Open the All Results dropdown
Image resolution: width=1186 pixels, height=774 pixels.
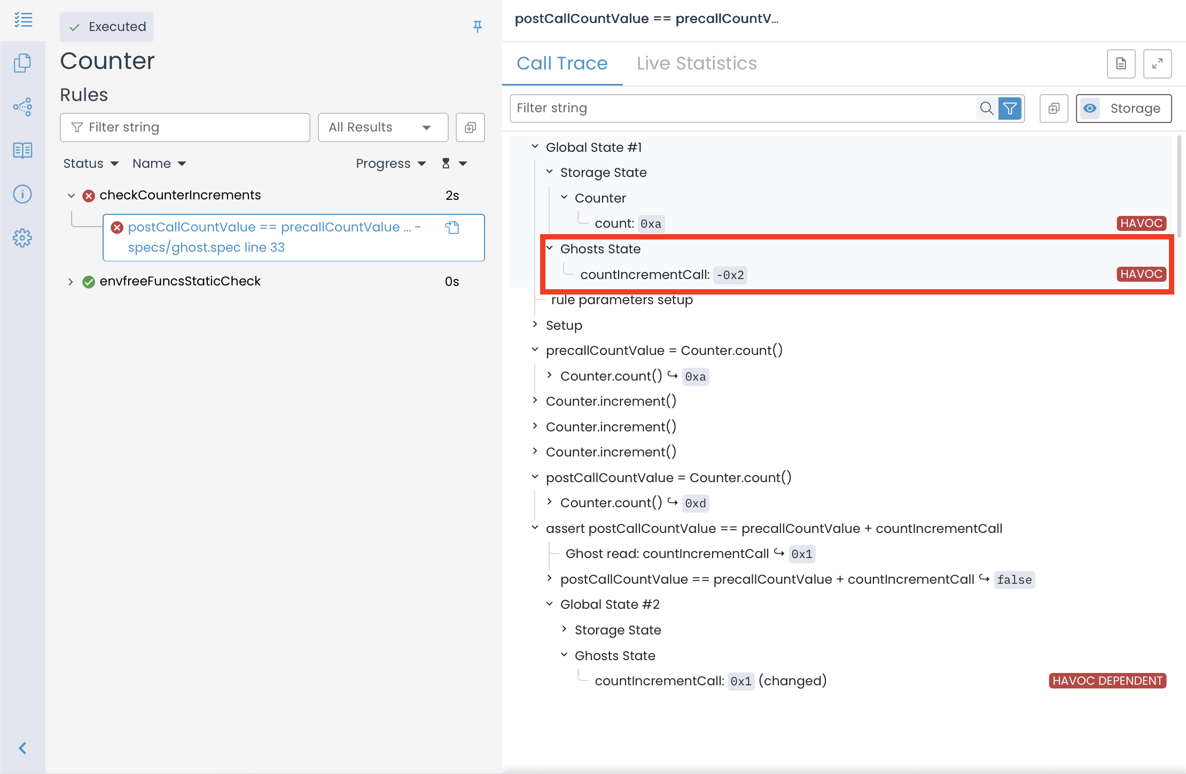pos(383,127)
